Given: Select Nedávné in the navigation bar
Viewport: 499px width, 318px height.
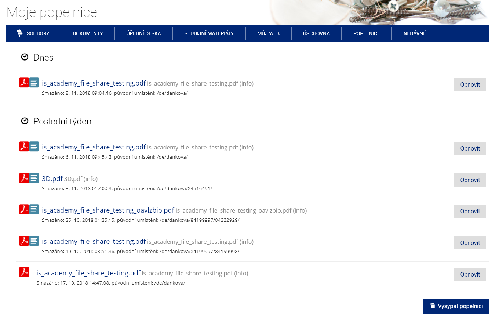Looking at the screenshot, I should point(414,33).
